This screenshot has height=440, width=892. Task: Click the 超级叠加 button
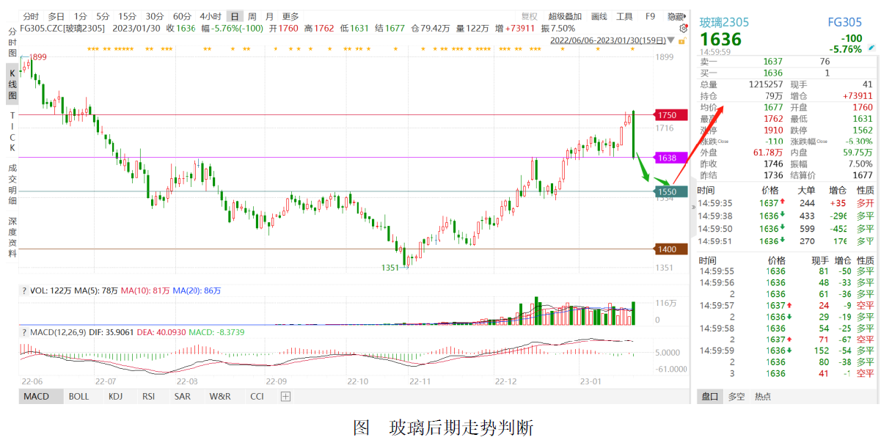tap(565, 16)
